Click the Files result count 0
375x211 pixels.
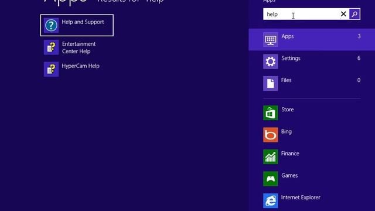[x=359, y=80]
